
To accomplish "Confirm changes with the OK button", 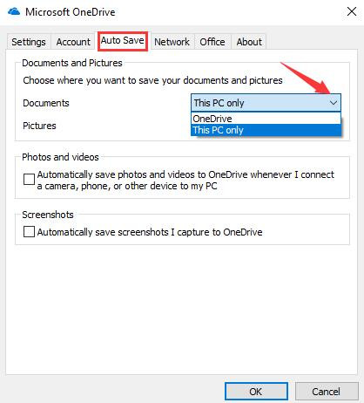I will (x=256, y=392).
